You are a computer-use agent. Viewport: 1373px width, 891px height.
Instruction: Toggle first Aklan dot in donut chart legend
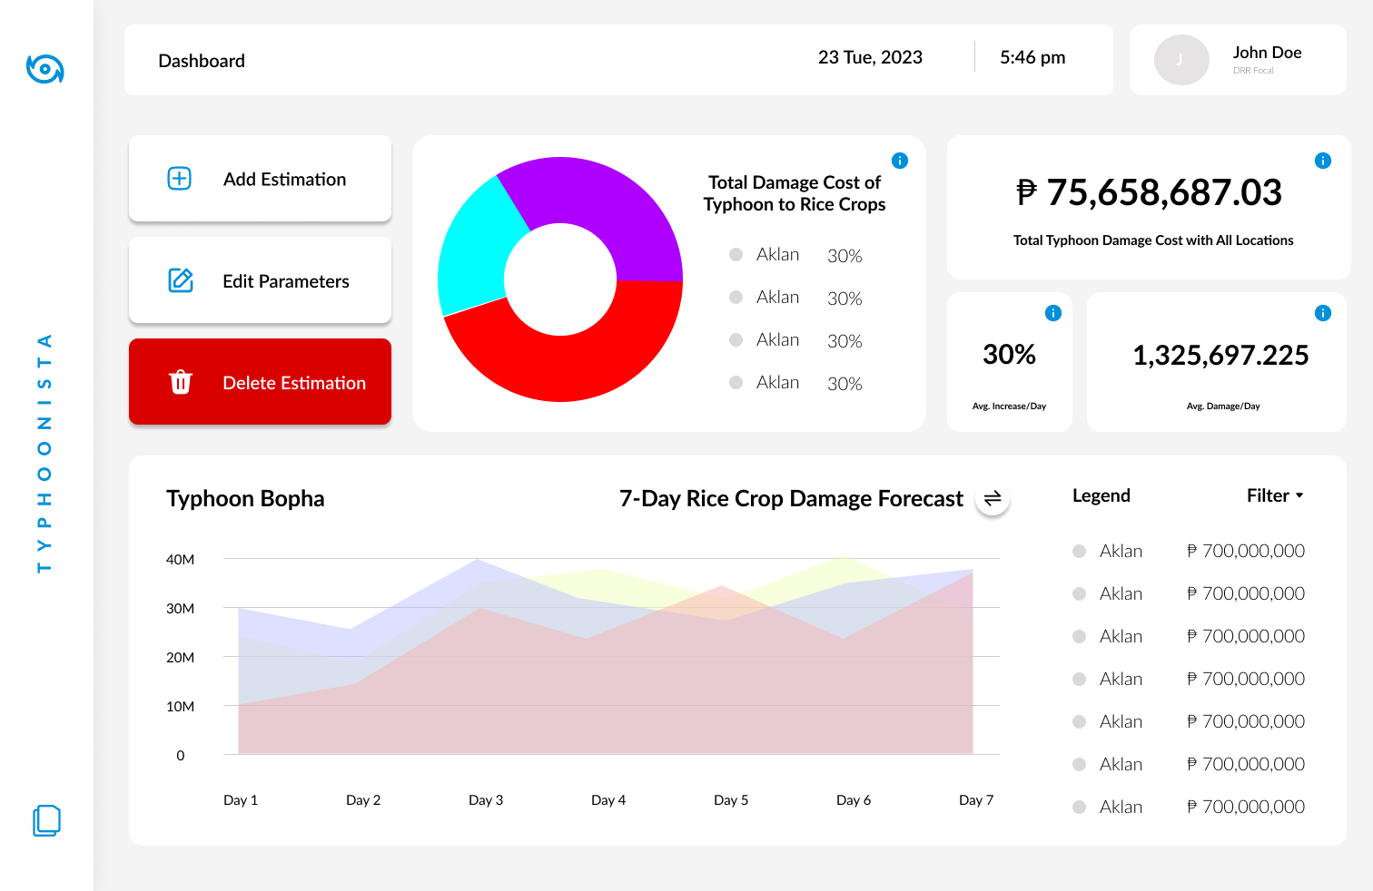click(736, 255)
